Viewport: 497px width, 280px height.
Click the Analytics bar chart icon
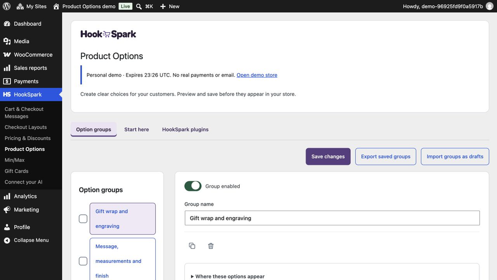click(x=7, y=197)
